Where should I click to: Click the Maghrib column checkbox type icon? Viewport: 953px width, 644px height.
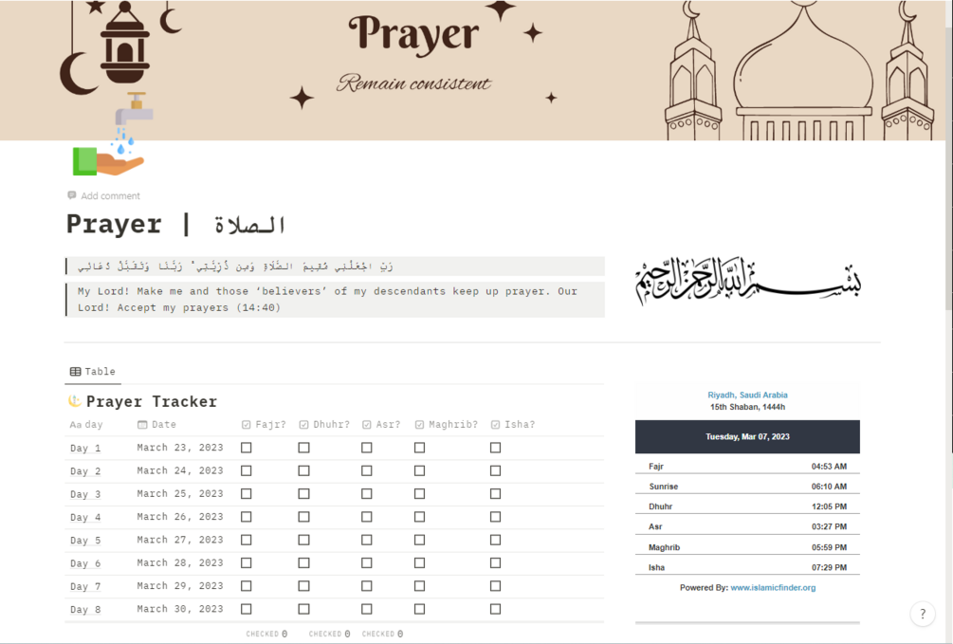coord(419,425)
